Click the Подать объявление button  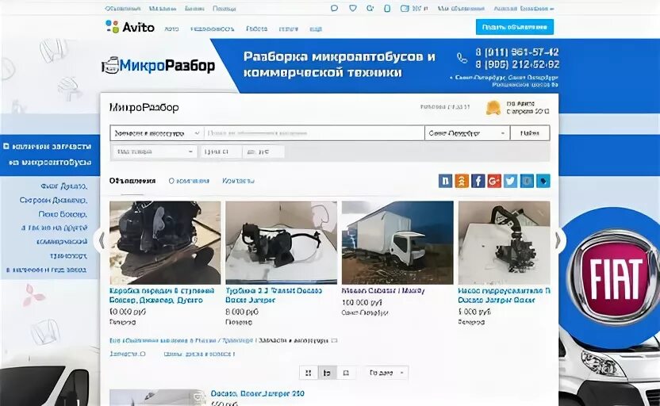(x=515, y=27)
